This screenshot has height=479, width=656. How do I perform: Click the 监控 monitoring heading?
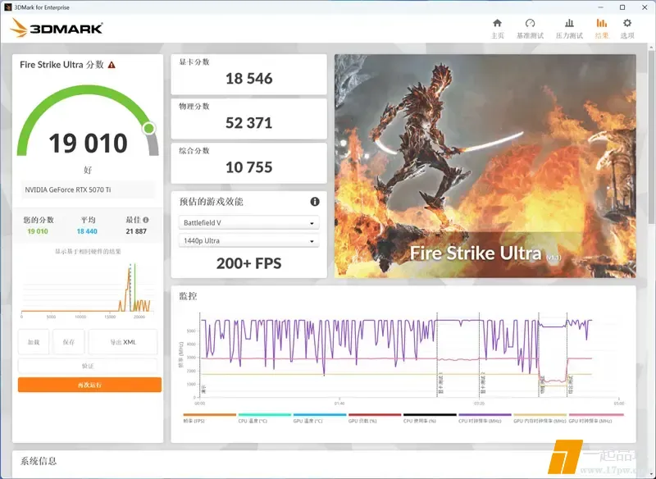[188, 296]
